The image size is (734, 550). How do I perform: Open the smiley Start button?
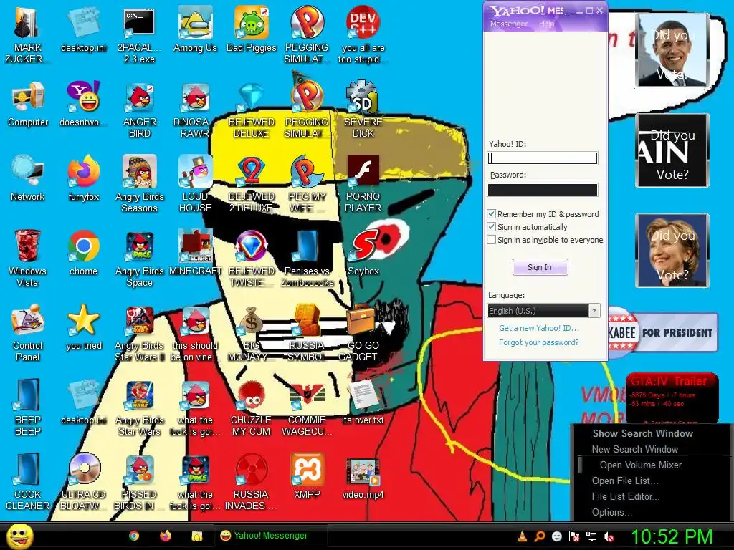[x=19, y=536]
